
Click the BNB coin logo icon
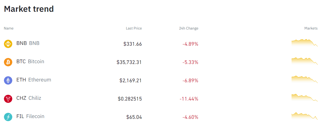tap(8, 44)
